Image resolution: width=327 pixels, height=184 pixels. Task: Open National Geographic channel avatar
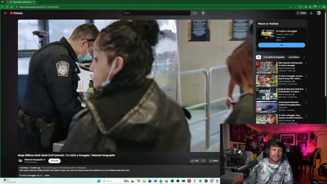pyautogui.click(x=20, y=161)
